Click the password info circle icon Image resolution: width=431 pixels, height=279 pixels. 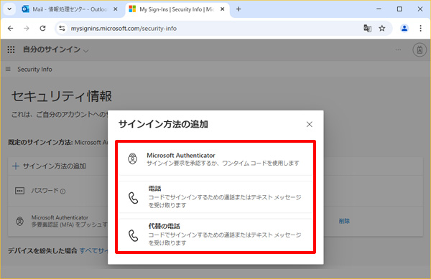[x=62, y=191]
